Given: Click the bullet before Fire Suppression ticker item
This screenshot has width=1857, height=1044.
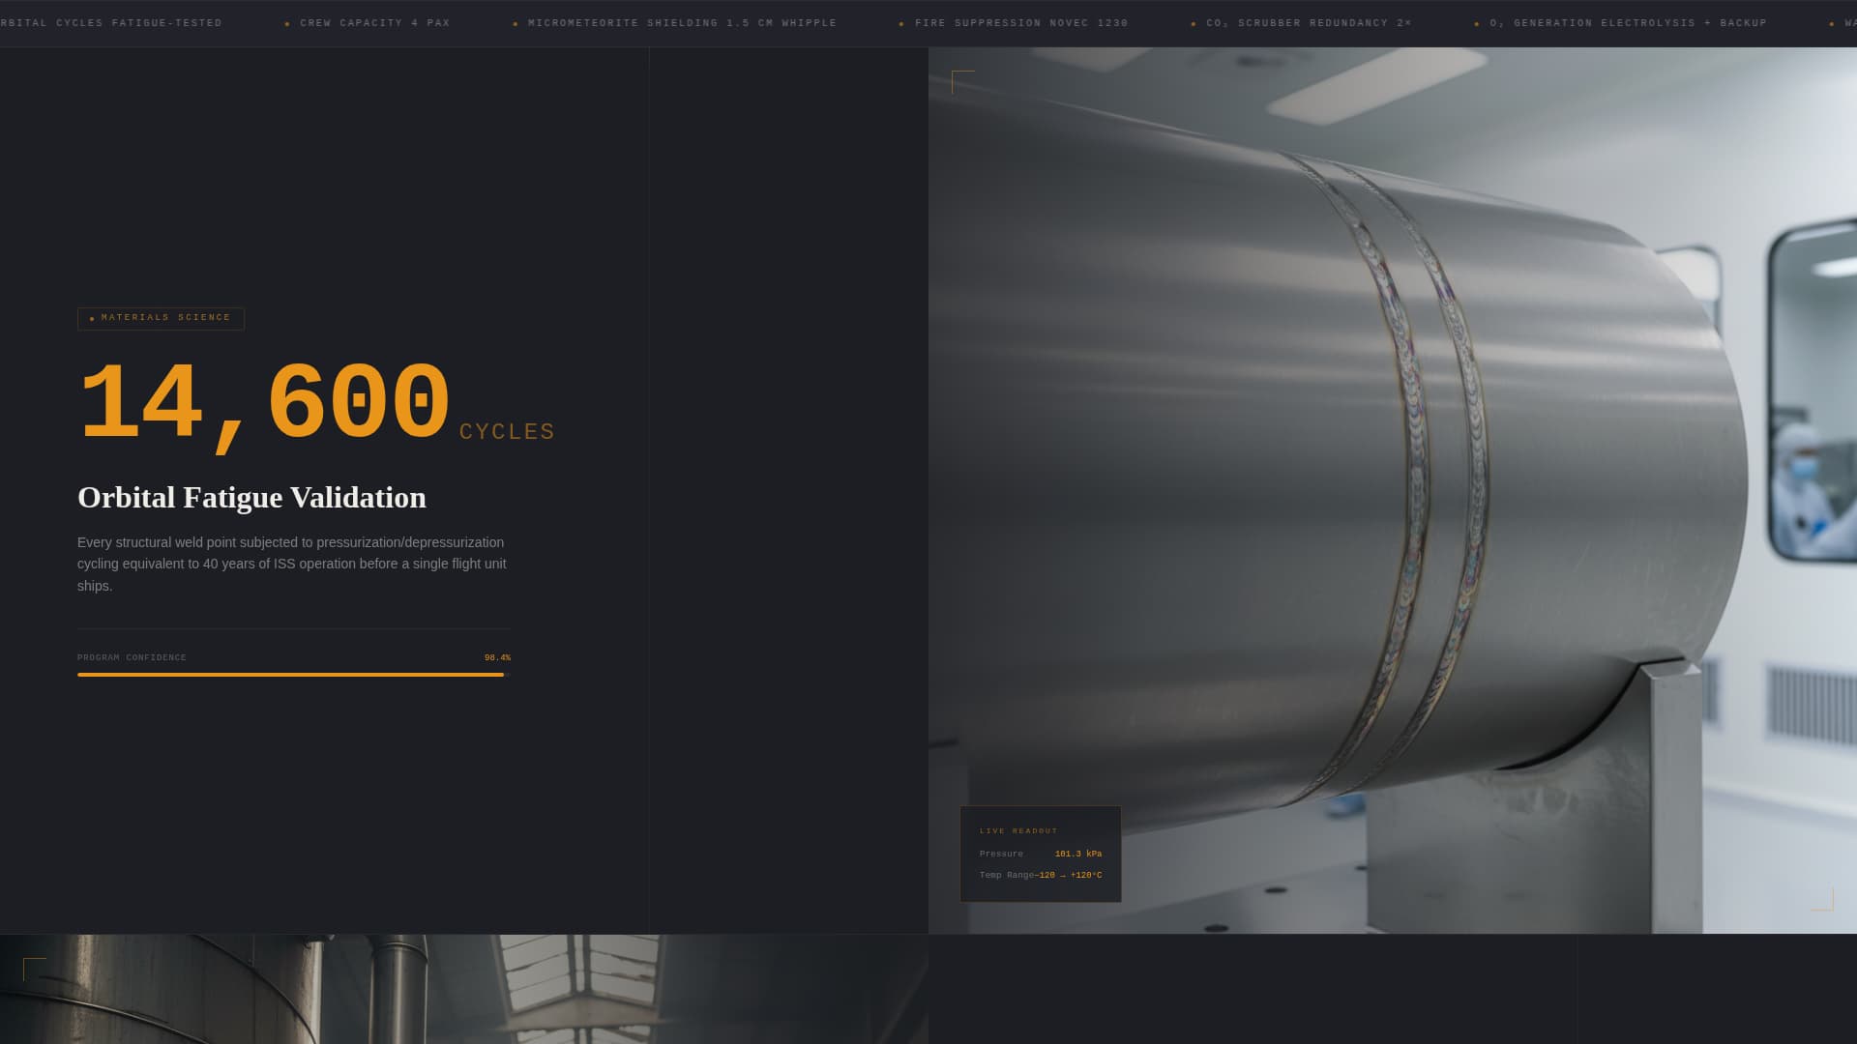Looking at the screenshot, I should point(901,24).
